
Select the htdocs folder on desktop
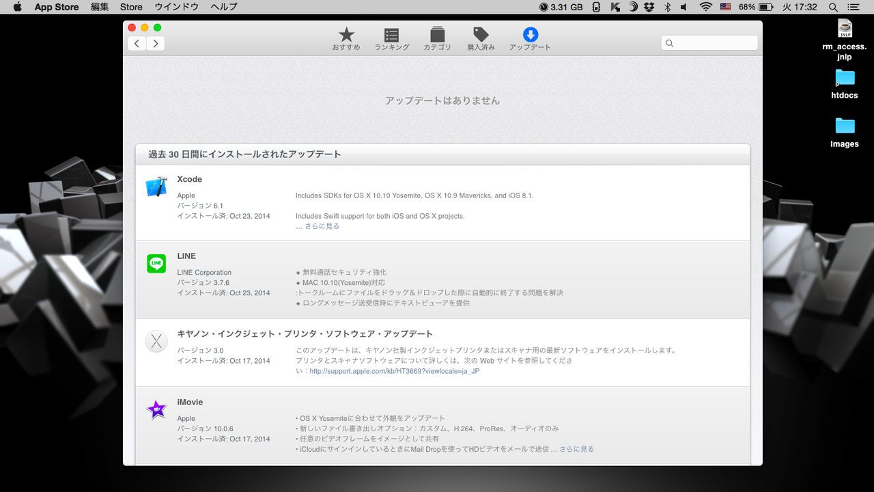click(845, 84)
